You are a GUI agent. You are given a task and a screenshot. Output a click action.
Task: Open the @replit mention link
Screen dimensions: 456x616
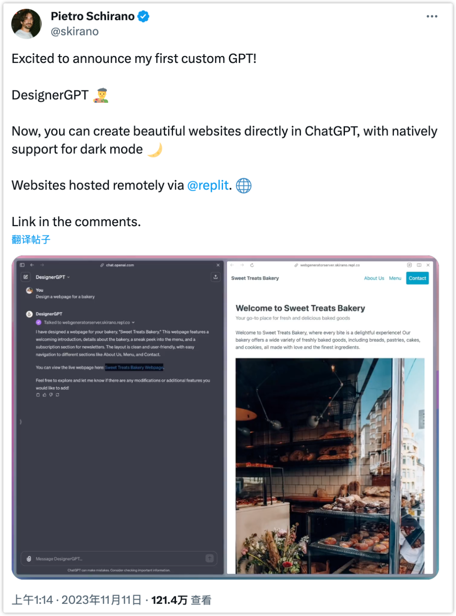208,186
